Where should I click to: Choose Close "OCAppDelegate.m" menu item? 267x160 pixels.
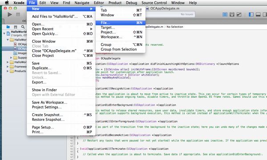pos(61,51)
